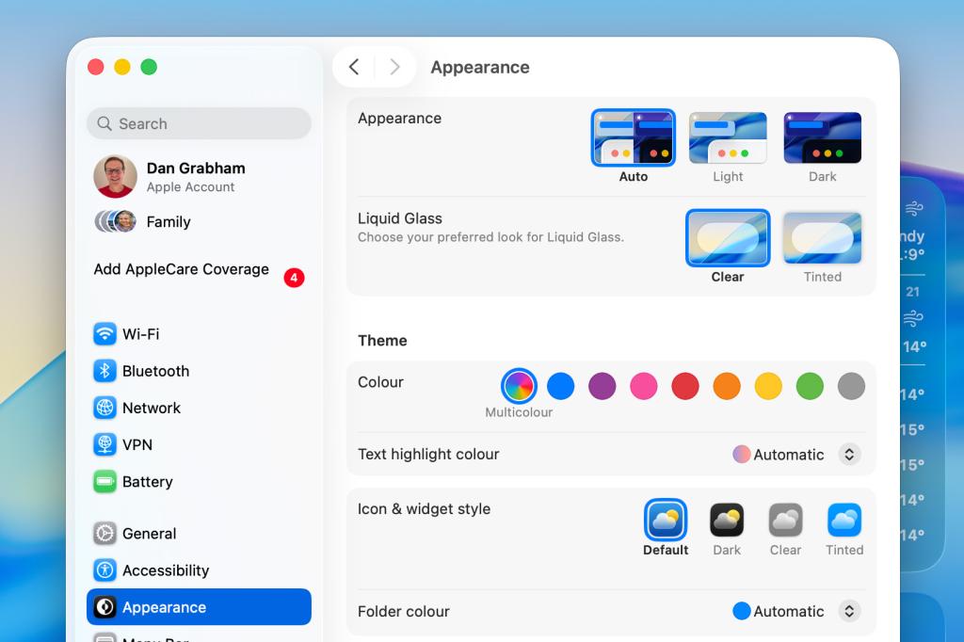This screenshot has width=964, height=642.
Task: Click the Search field in the sidebar
Action: pos(199,123)
